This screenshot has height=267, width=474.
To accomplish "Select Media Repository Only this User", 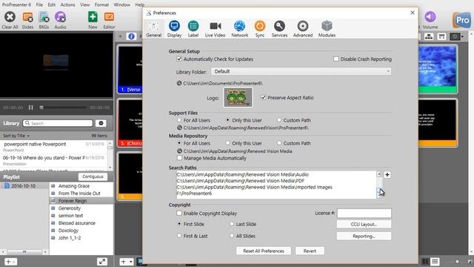I will (x=227, y=143).
